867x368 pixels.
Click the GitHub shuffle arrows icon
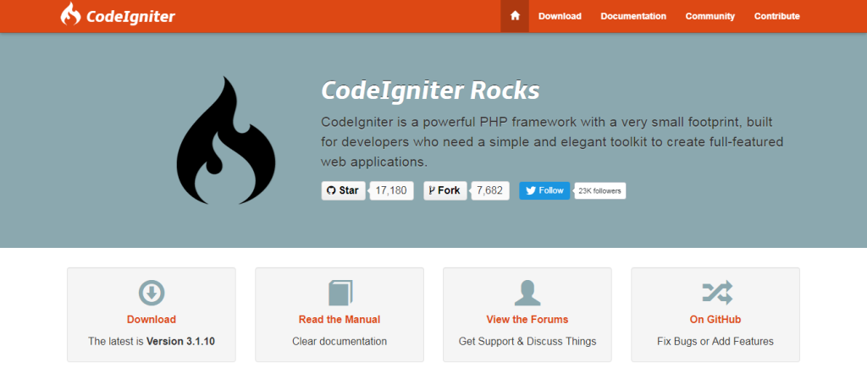click(715, 294)
